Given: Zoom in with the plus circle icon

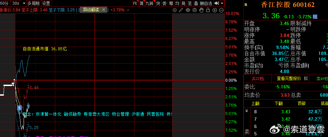Looking at the screenshot, I should pos(215,10).
